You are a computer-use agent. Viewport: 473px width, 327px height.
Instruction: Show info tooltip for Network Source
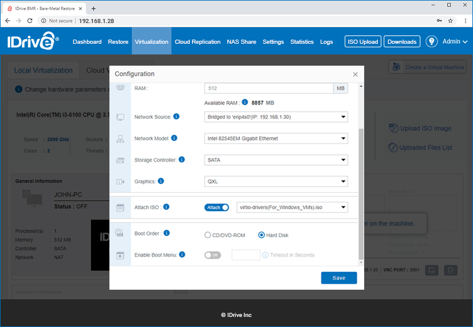point(176,116)
